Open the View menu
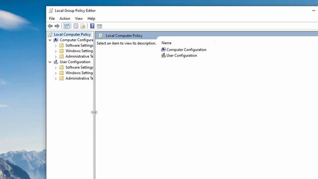This screenshot has height=179, width=318. coord(79,18)
